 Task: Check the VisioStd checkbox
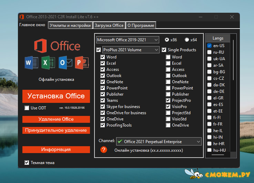pyautogui.click(x=168, y=119)
